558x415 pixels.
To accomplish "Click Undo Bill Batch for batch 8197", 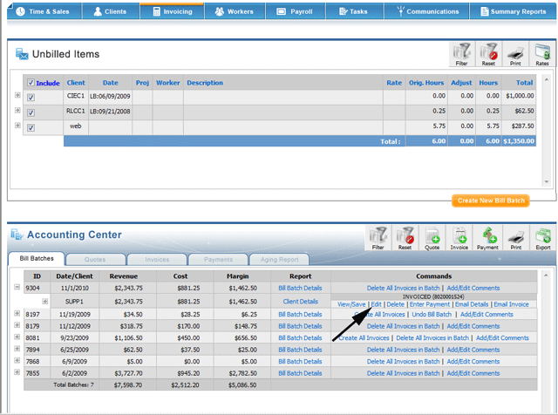I will [x=432, y=314].
